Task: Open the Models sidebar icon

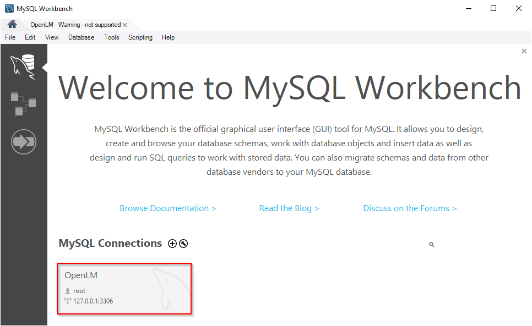Action: [x=23, y=103]
